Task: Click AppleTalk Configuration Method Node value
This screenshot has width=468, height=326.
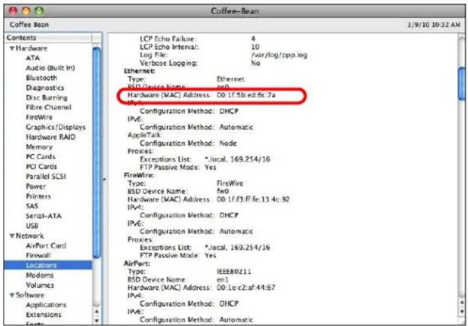Action: [228, 143]
